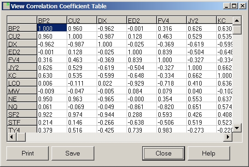
Task: Click cell -0.929 in LCO row
Action: (x=142, y=82)
